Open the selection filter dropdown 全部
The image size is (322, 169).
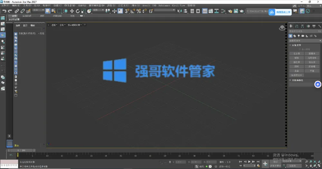38,10
